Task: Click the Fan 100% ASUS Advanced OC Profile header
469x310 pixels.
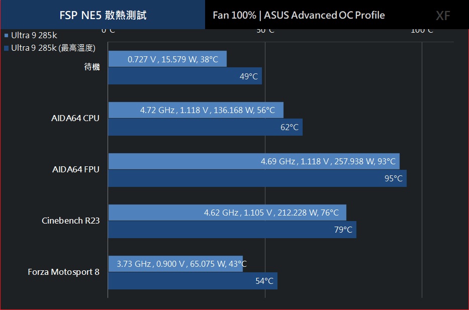Action: (x=299, y=15)
